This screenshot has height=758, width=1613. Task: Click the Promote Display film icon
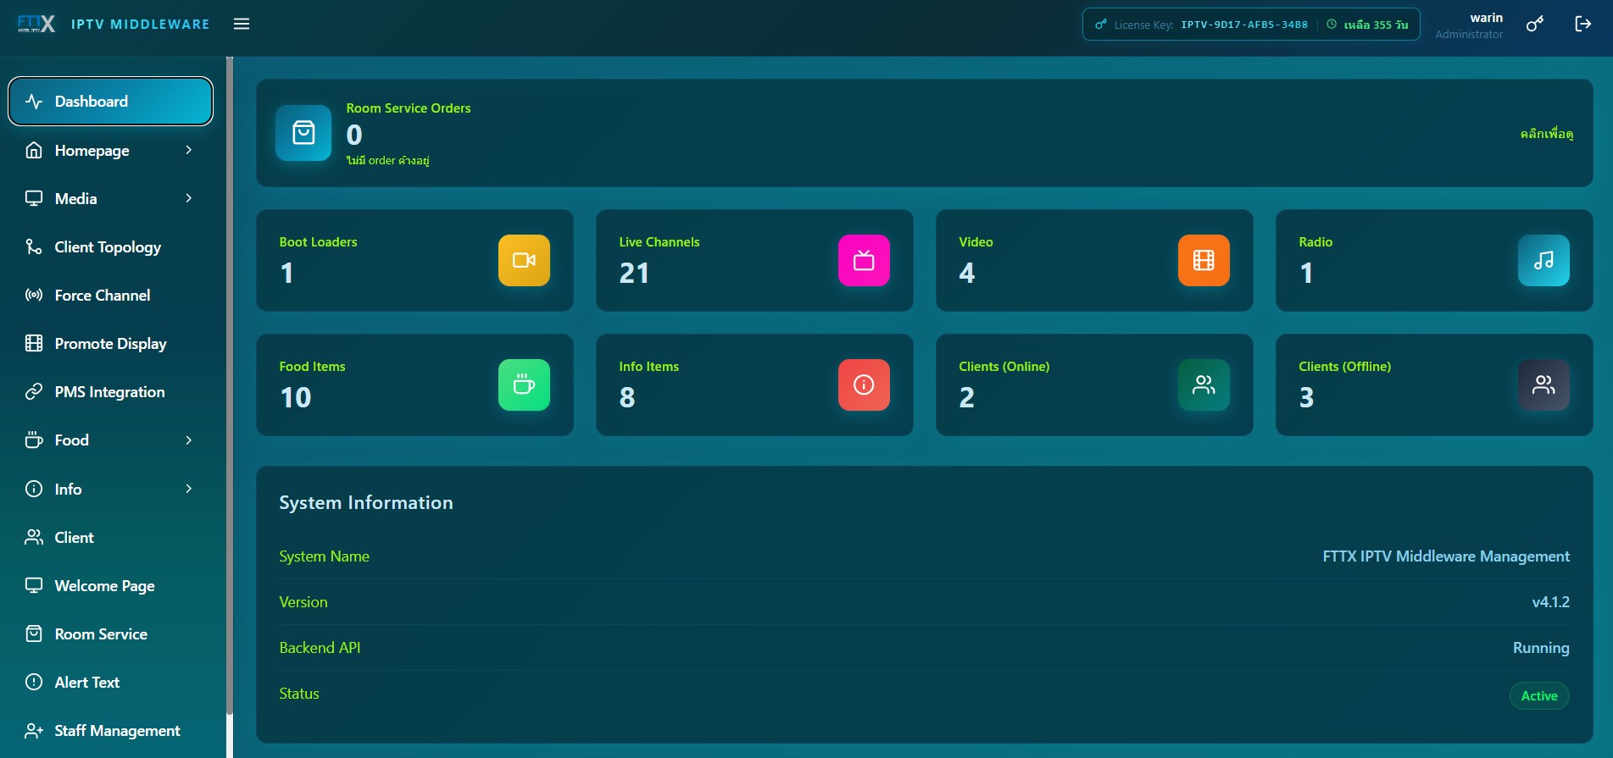[x=34, y=343]
